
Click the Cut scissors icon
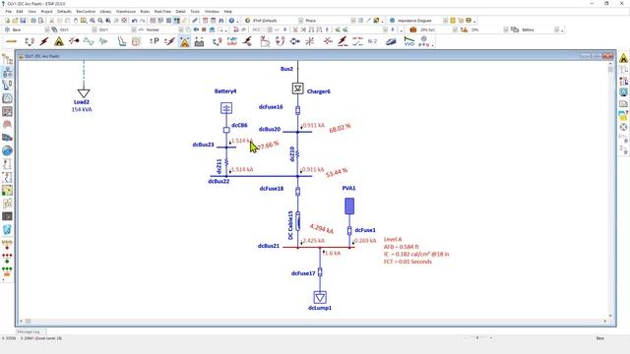tap(51, 21)
